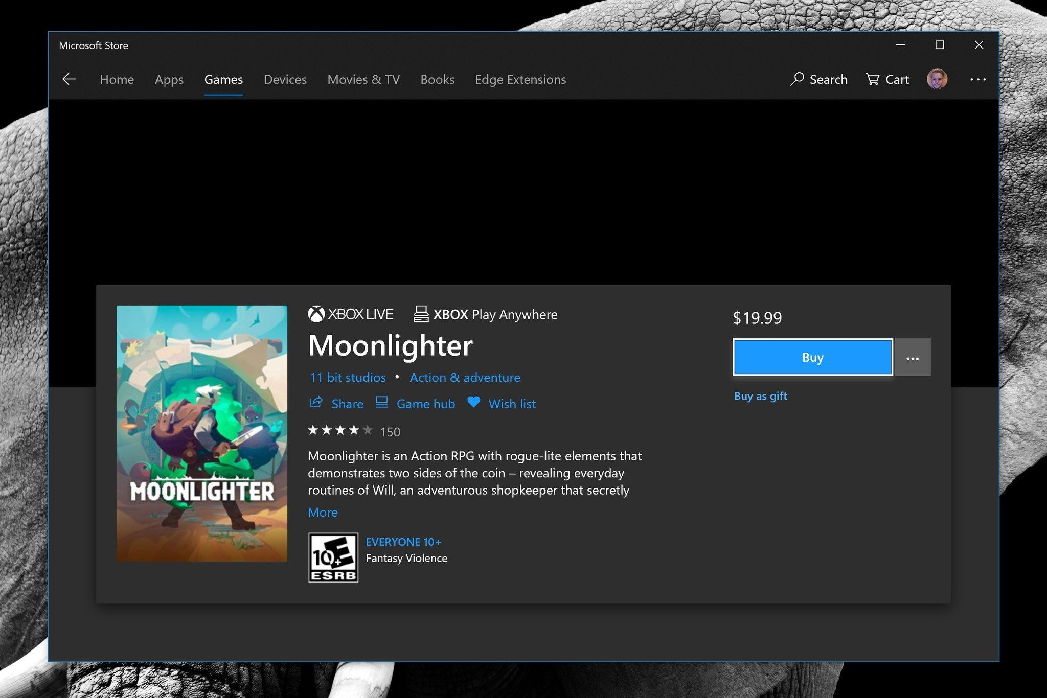Toggle the Wish list heart
The width and height of the screenshot is (1047, 698).
click(x=473, y=403)
